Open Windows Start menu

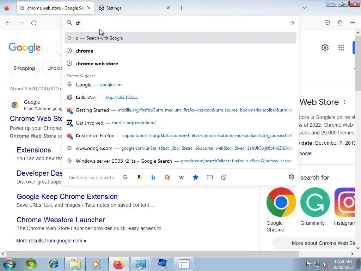(x=9, y=264)
